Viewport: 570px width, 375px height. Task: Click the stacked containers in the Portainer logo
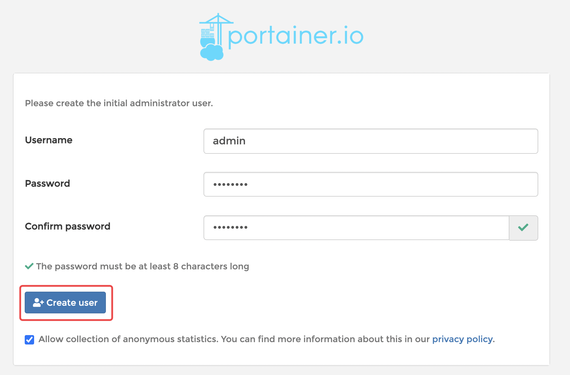click(x=207, y=33)
